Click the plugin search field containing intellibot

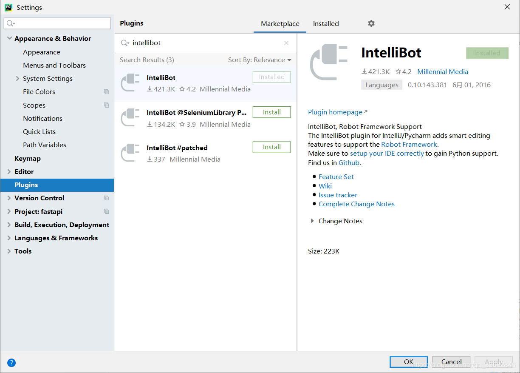coord(206,43)
